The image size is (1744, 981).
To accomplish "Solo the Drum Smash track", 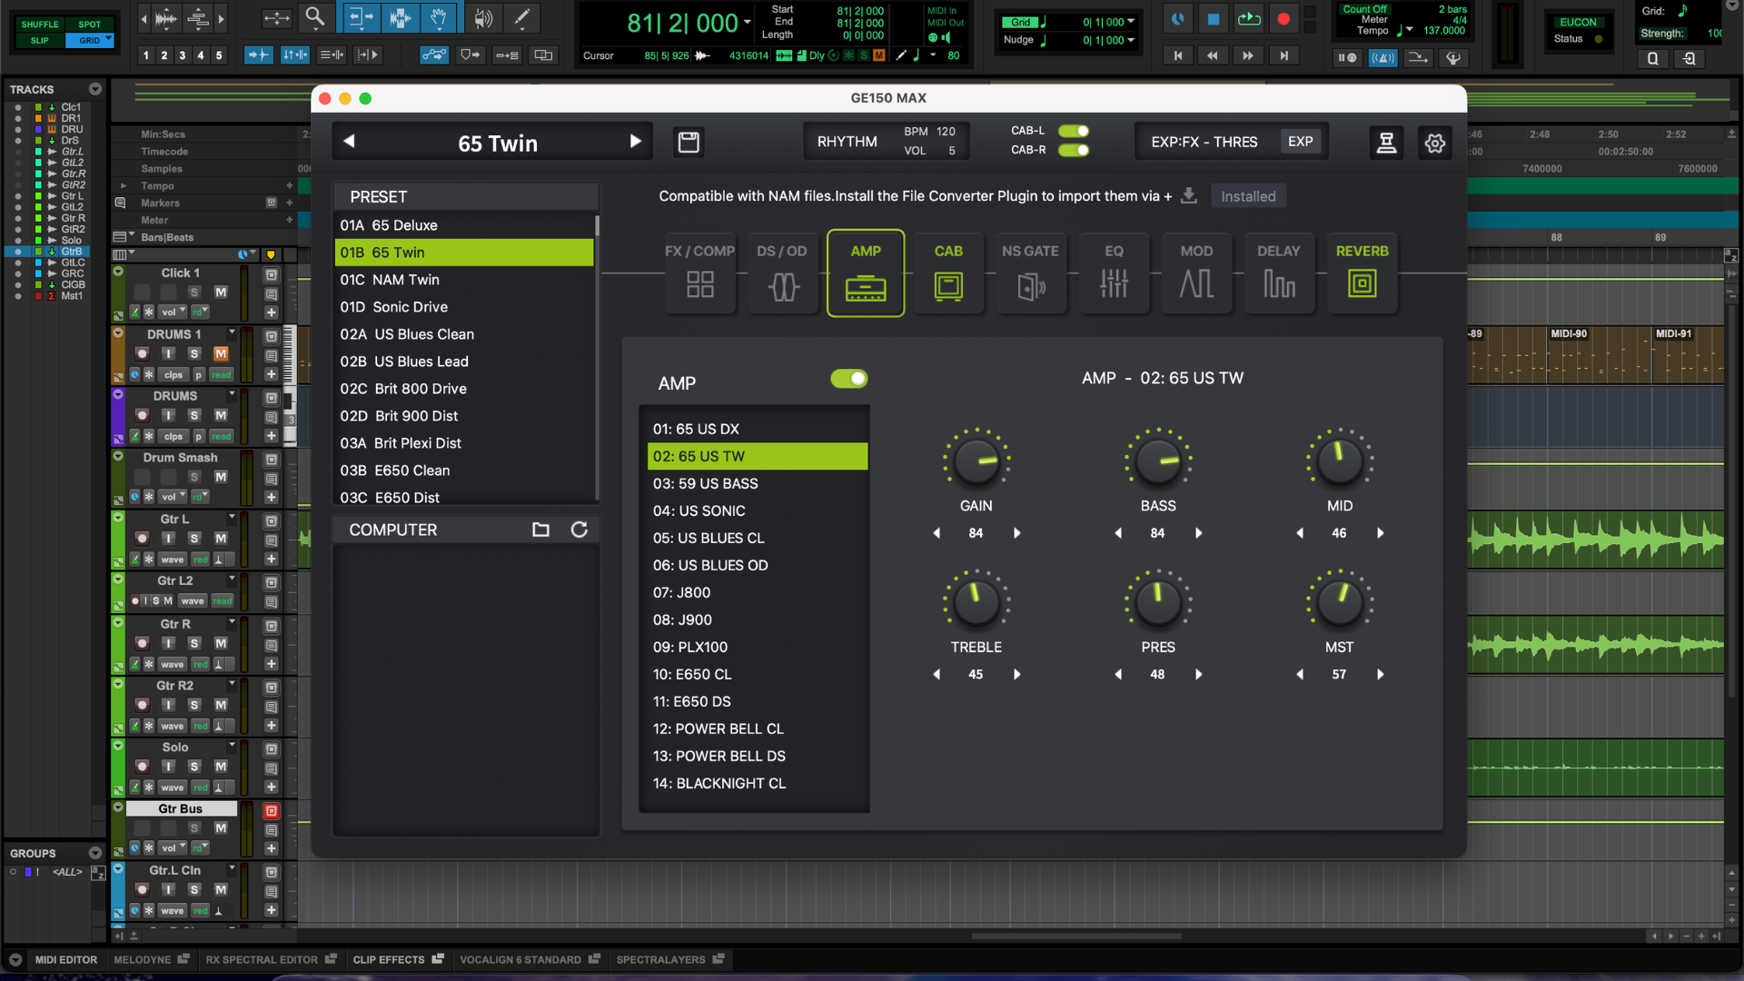I will 193,477.
